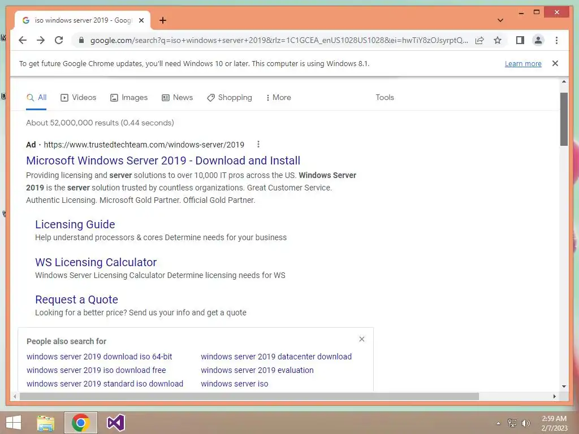Click the vertical scrollbar thumb
This screenshot has height=434, width=579.
pos(564,119)
